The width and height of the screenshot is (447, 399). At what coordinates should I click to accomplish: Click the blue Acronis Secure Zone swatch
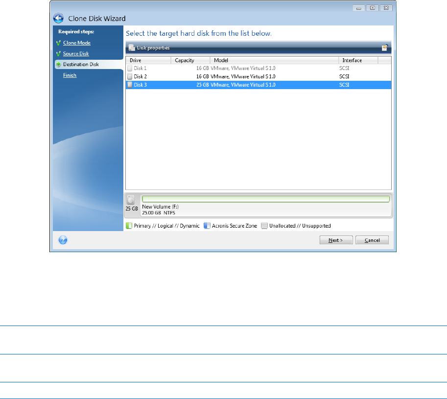(x=207, y=226)
